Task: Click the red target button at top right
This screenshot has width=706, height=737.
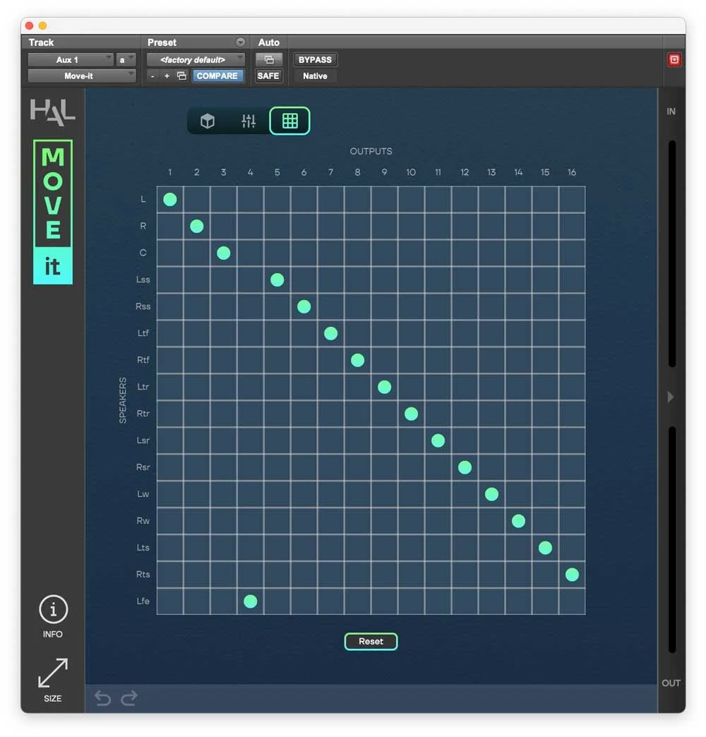Action: tap(674, 60)
